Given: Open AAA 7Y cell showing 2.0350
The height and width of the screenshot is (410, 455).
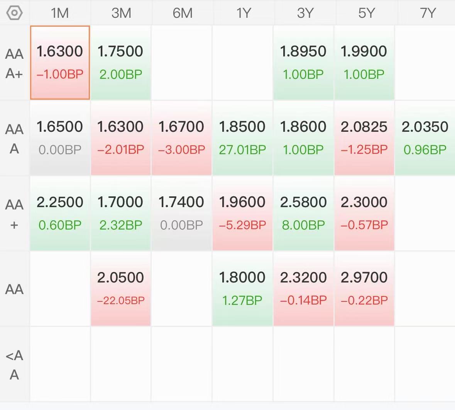Looking at the screenshot, I should tap(425, 138).
